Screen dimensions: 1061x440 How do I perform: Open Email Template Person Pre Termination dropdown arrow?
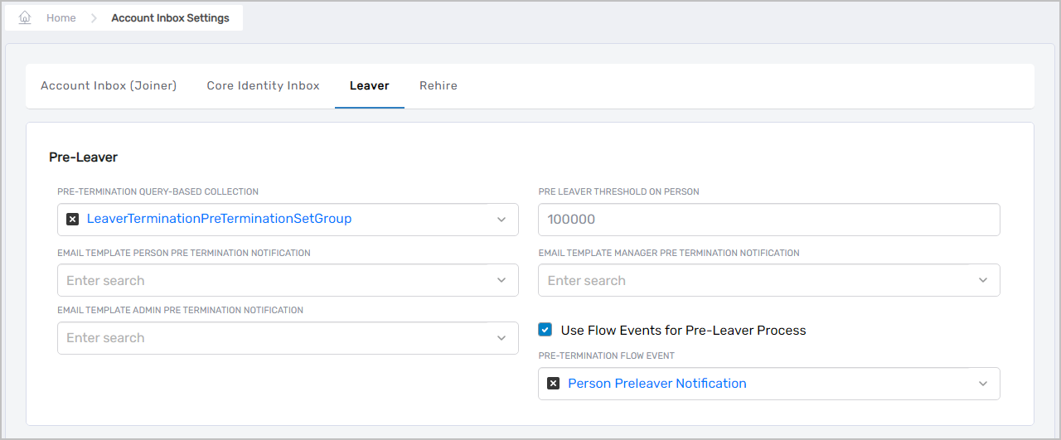501,280
